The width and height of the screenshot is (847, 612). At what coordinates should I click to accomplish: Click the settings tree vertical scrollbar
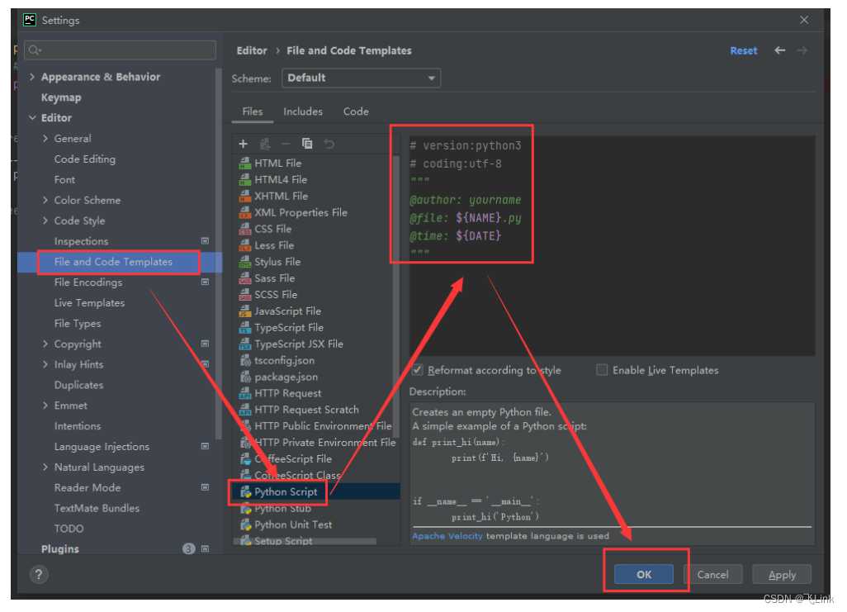pos(218,254)
